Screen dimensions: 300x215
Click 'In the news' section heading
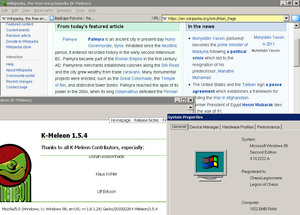tap(201, 27)
